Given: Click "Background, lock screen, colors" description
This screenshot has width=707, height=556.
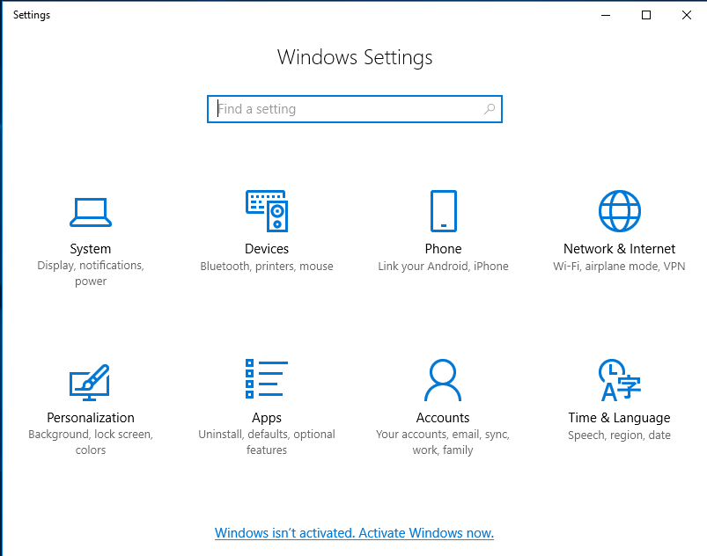Looking at the screenshot, I should click(91, 442).
